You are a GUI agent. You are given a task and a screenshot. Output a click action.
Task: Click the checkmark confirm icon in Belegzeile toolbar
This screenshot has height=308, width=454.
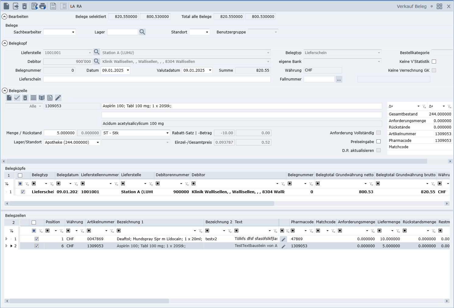tap(17, 98)
